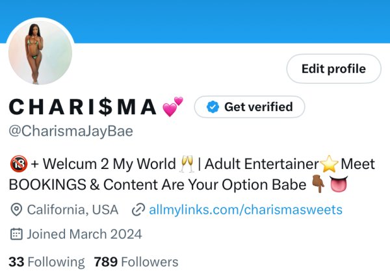390x273 pixels.
Task: Click the calendar icon beside Joined
Action: (16, 234)
